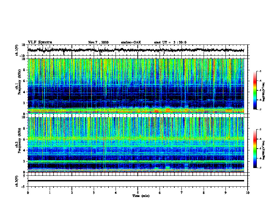Click the 'ch.3(V)' axis label
This screenshot has height=216, width=279.
(x=17, y=181)
